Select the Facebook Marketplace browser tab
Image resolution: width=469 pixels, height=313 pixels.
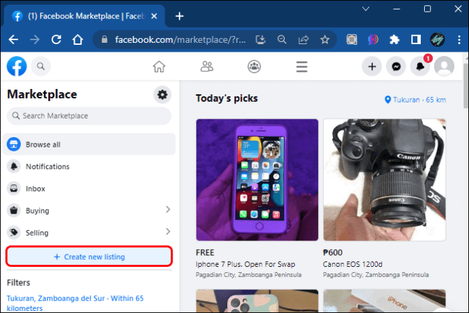85,16
